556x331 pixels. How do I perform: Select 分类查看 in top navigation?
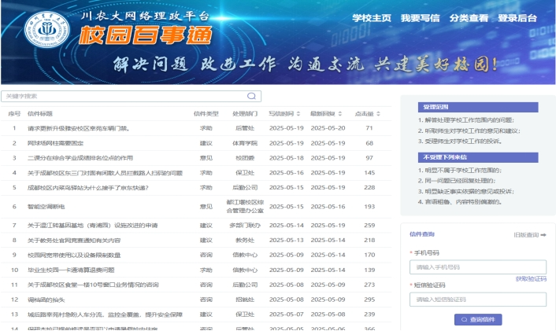click(x=469, y=19)
